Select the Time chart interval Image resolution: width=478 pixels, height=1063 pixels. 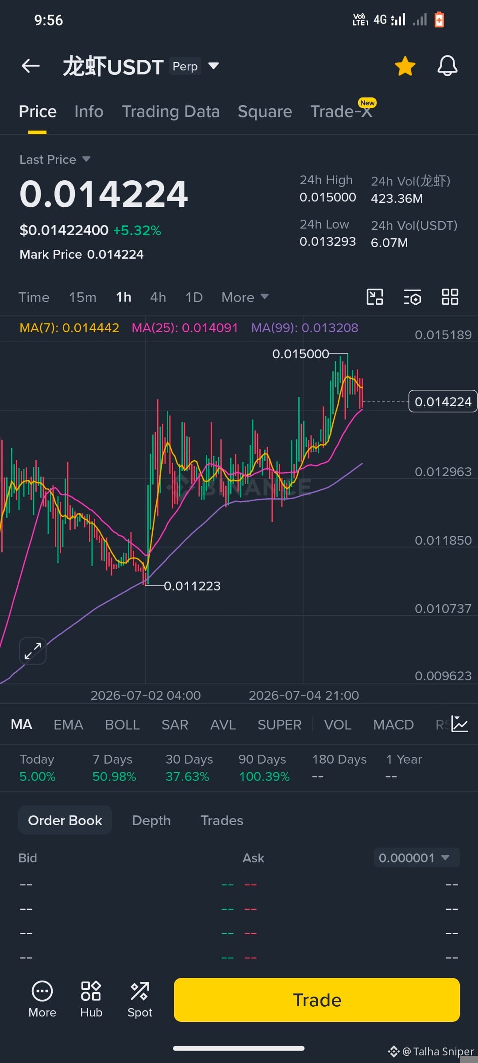[x=34, y=297]
